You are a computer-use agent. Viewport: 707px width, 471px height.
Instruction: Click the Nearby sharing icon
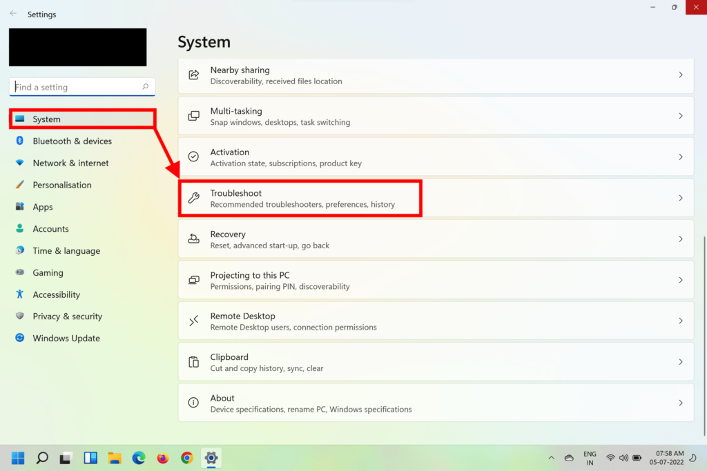click(x=194, y=75)
